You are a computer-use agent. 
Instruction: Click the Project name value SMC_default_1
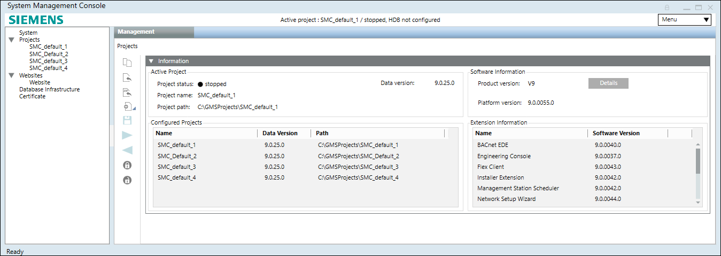(x=216, y=95)
